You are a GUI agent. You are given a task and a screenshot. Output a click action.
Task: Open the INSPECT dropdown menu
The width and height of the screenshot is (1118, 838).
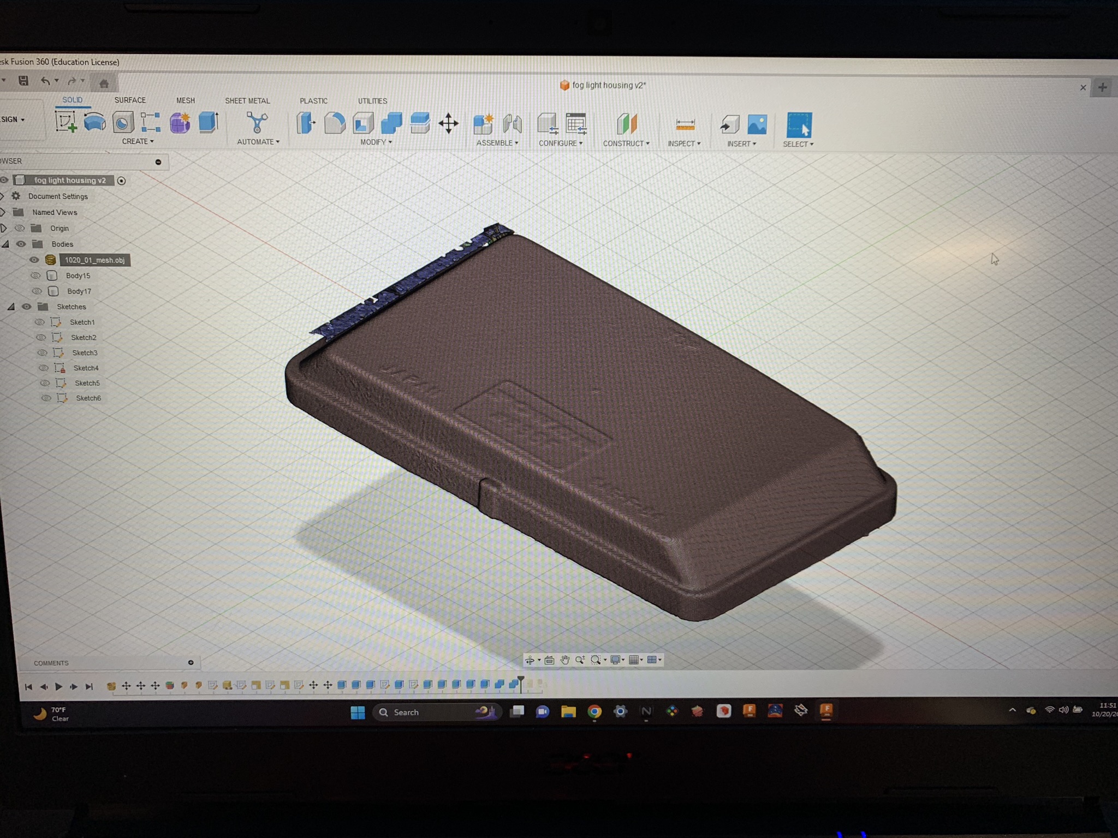(x=684, y=143)
